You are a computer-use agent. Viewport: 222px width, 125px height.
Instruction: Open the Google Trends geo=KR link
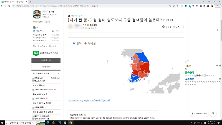click(x=89, y=100)
